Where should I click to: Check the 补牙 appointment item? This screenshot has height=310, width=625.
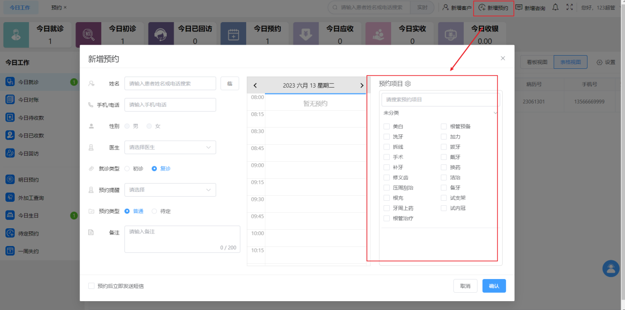pos(387,167)
